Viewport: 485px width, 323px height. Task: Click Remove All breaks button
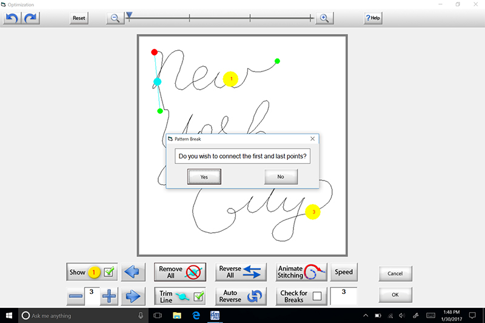pyautogui.click(x=180, y=272)
